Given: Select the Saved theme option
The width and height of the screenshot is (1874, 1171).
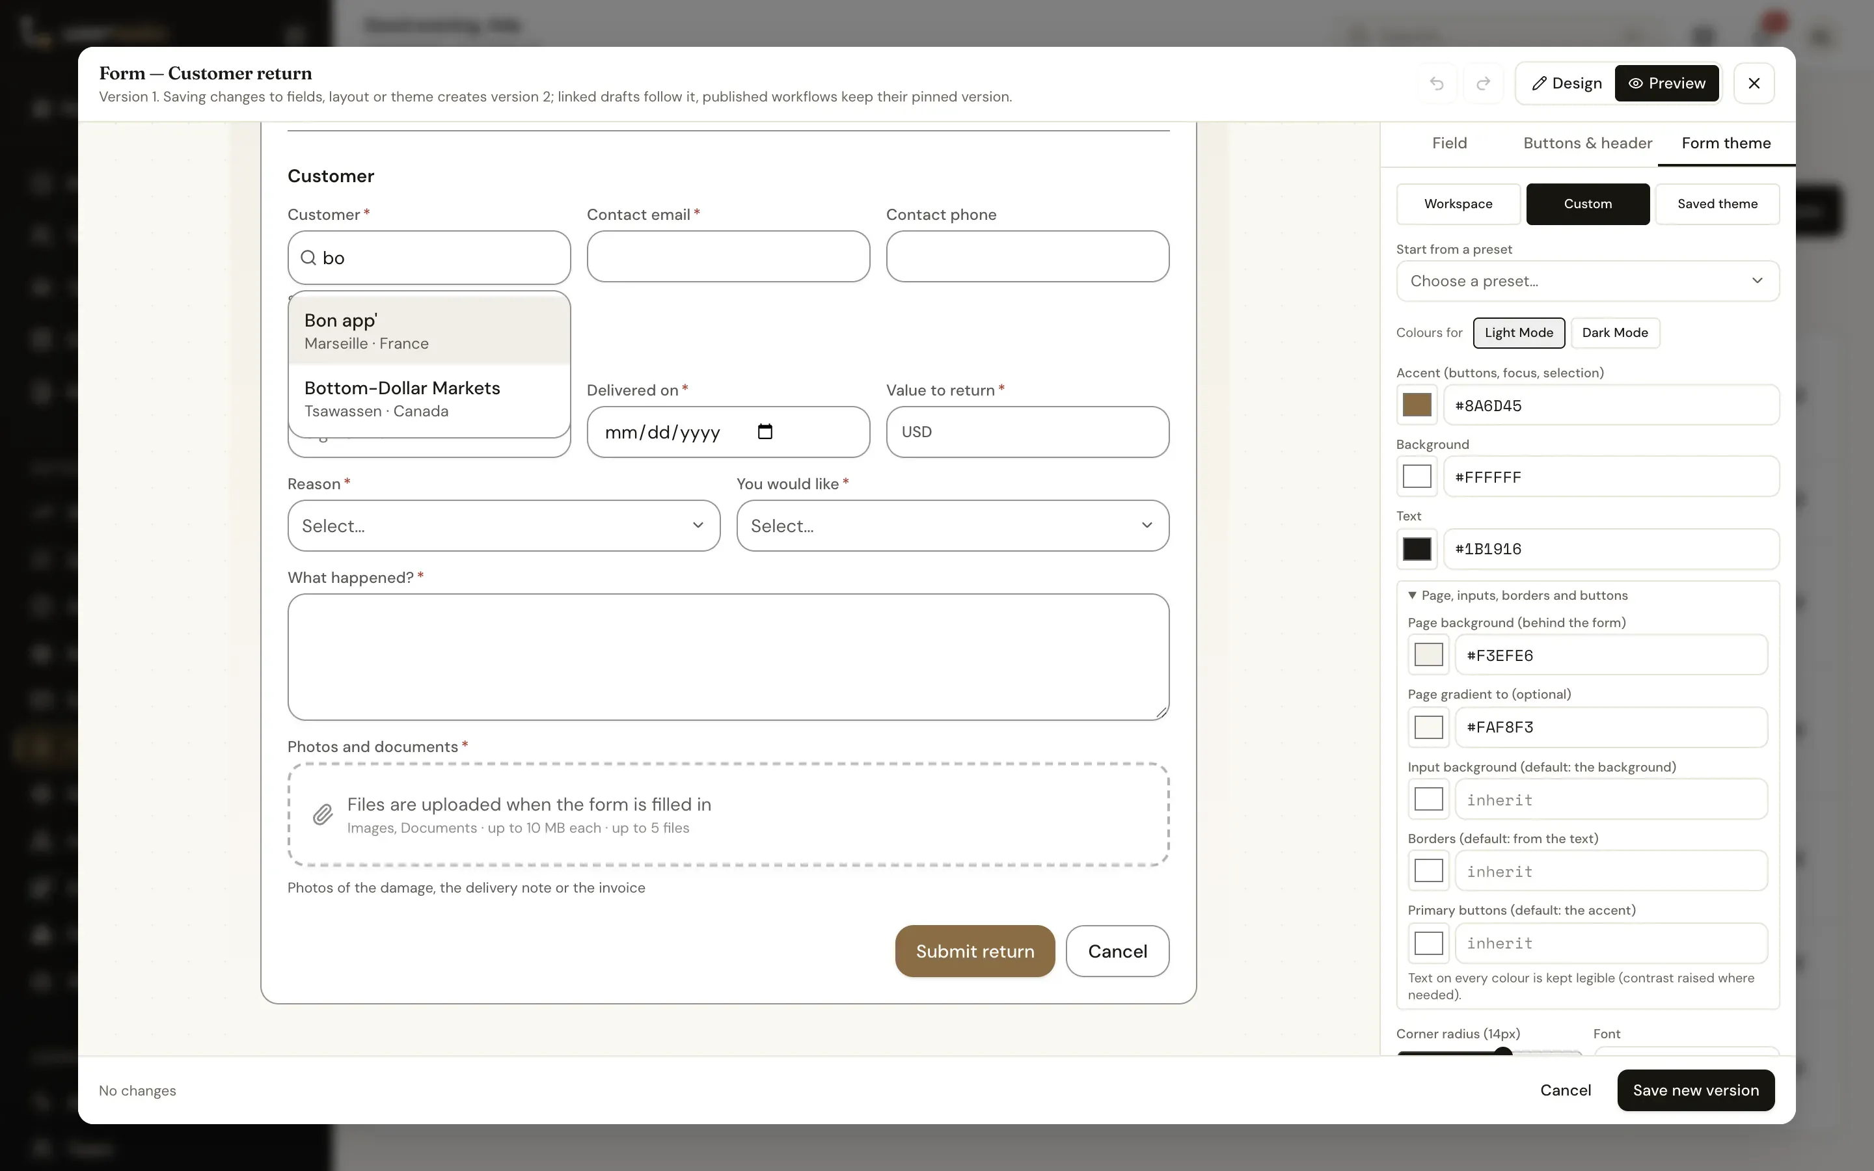Looking at the screenshot, I should [x=1717, y=204].
